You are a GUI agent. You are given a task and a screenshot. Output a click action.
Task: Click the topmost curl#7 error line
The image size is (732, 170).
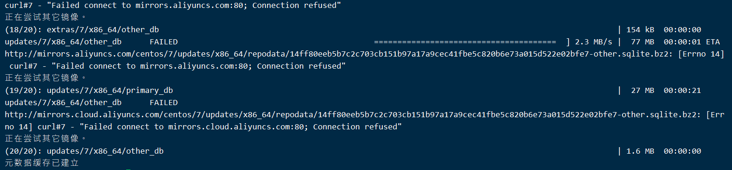(x=173, y=6)
